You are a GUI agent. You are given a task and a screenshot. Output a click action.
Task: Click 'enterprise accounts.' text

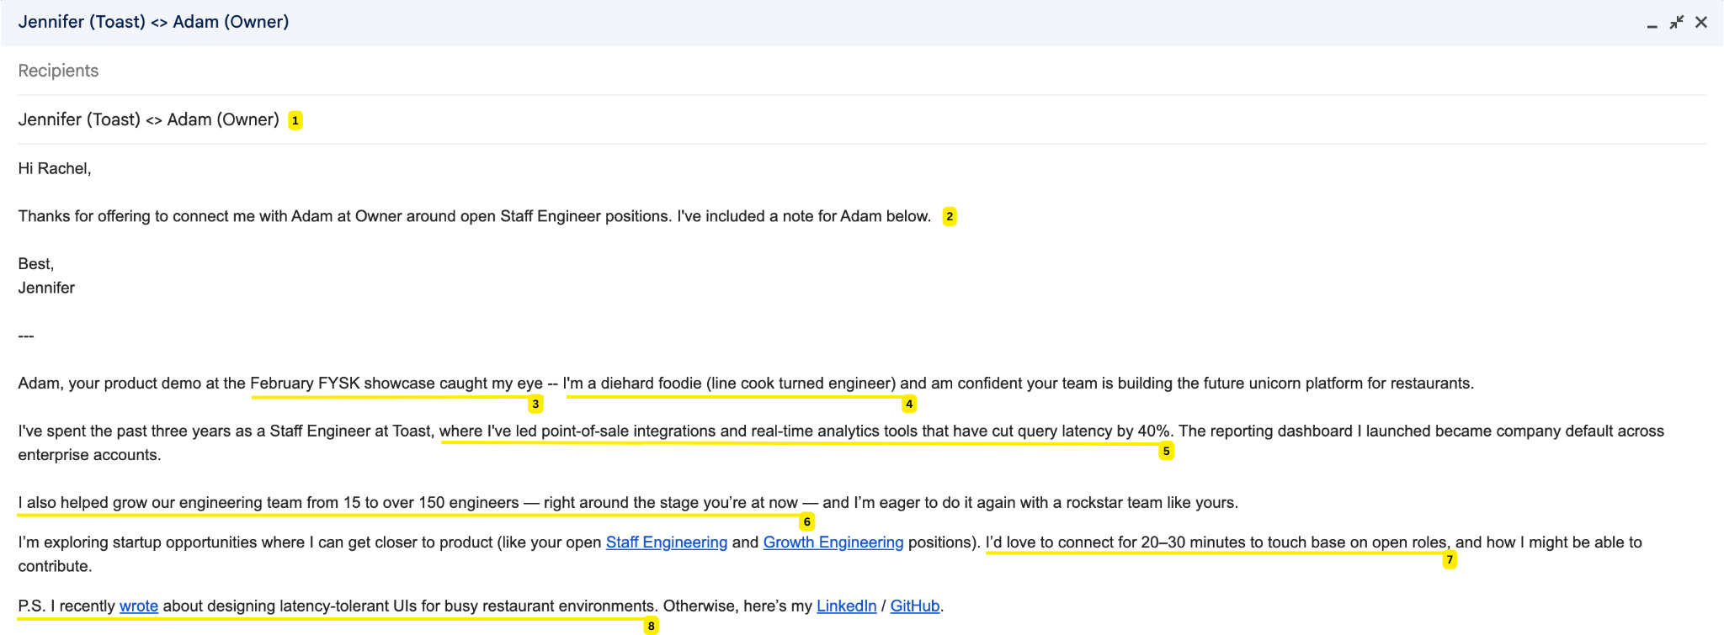pyautogui.click(x=89, y=455)
